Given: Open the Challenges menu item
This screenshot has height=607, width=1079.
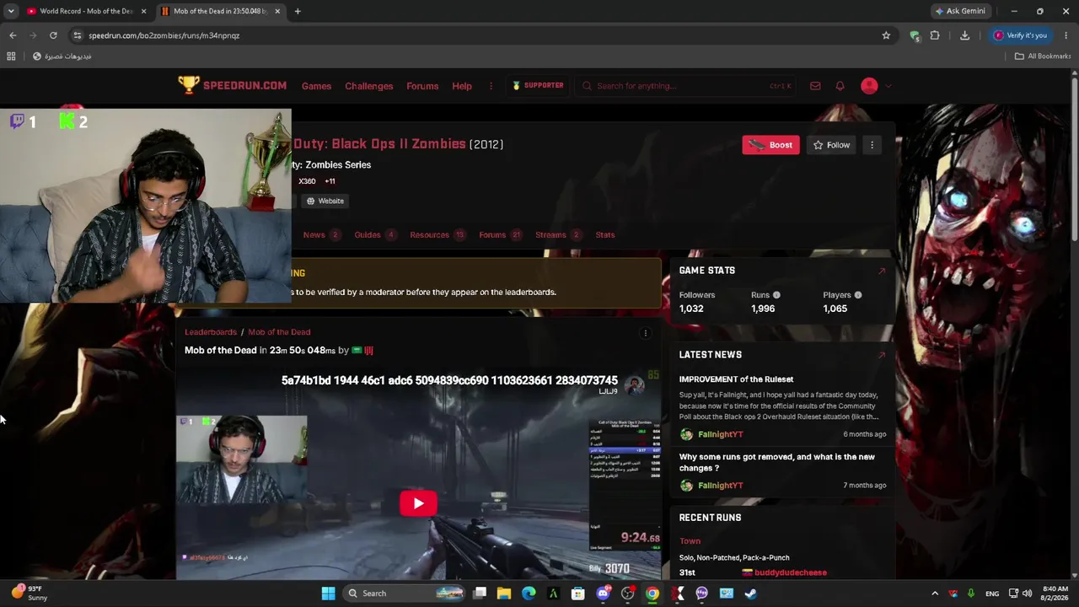Looking at the screenshot, I should pos(369,86).
